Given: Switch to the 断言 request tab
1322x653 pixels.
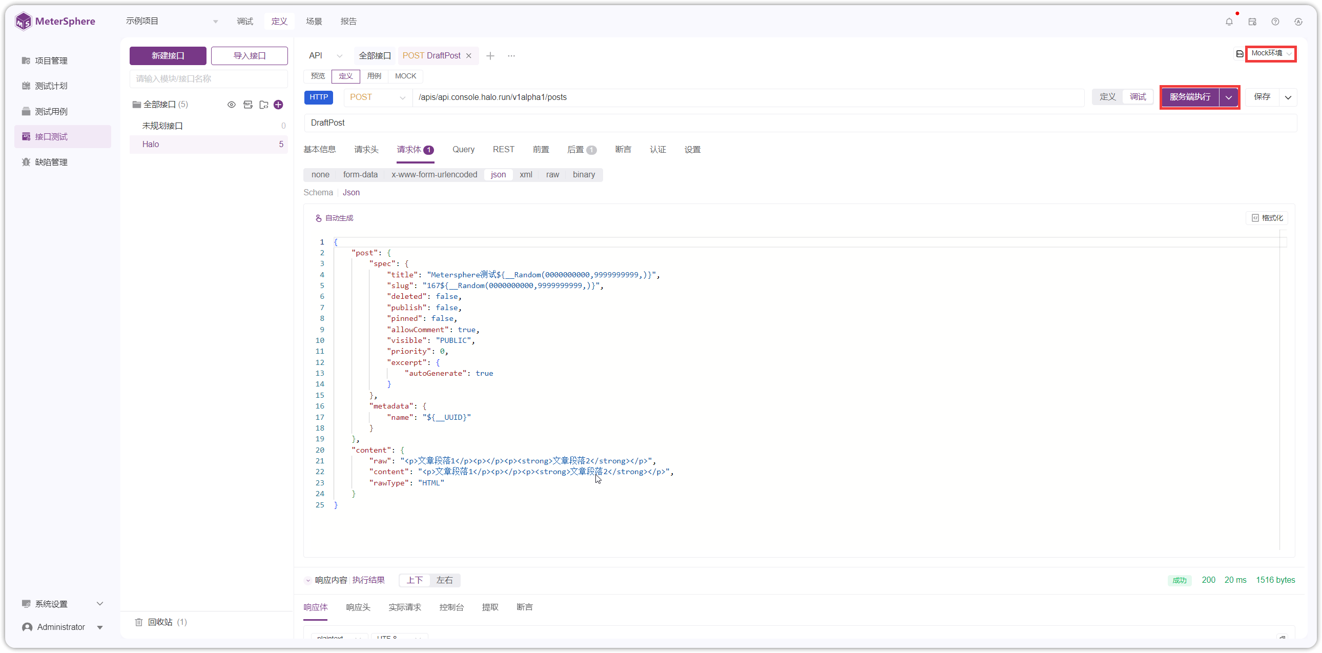Looking at the screenshot, I should pyautogui.click(x=623, y=150).
